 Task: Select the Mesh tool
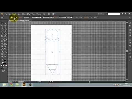pos(2,46)
